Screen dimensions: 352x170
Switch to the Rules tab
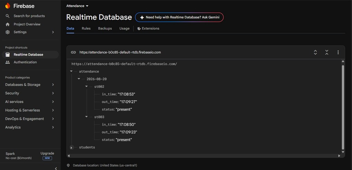(86, 29)
